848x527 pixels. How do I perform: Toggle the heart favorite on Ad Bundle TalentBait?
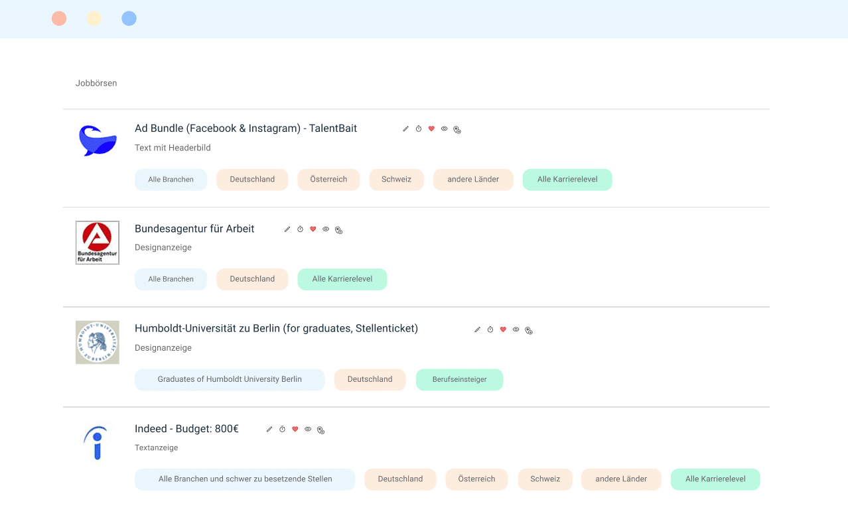click(431, 129)
